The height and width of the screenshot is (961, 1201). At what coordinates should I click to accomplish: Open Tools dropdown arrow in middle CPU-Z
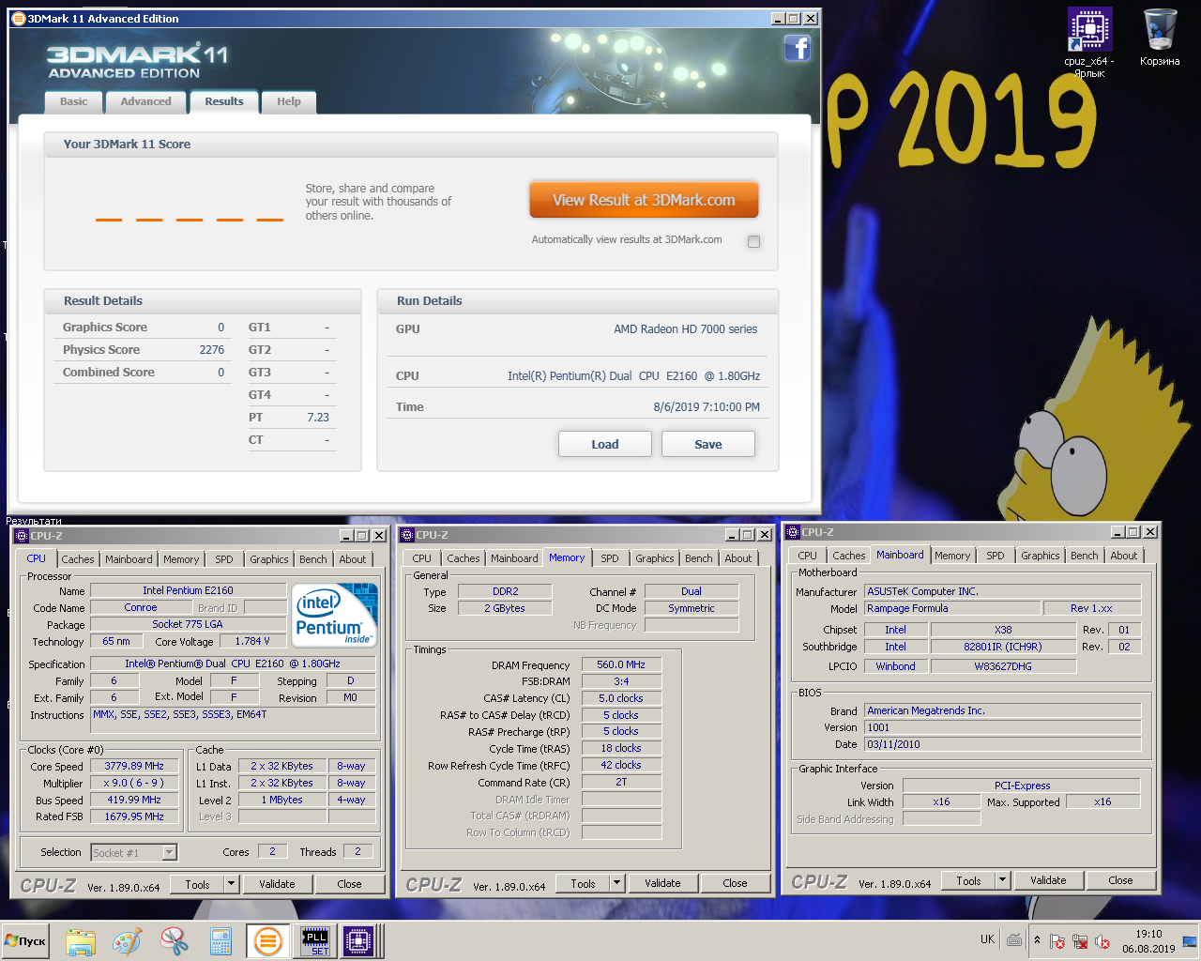pos(616,883)
